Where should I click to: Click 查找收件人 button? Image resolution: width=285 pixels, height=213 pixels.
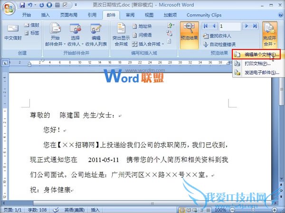217,36
